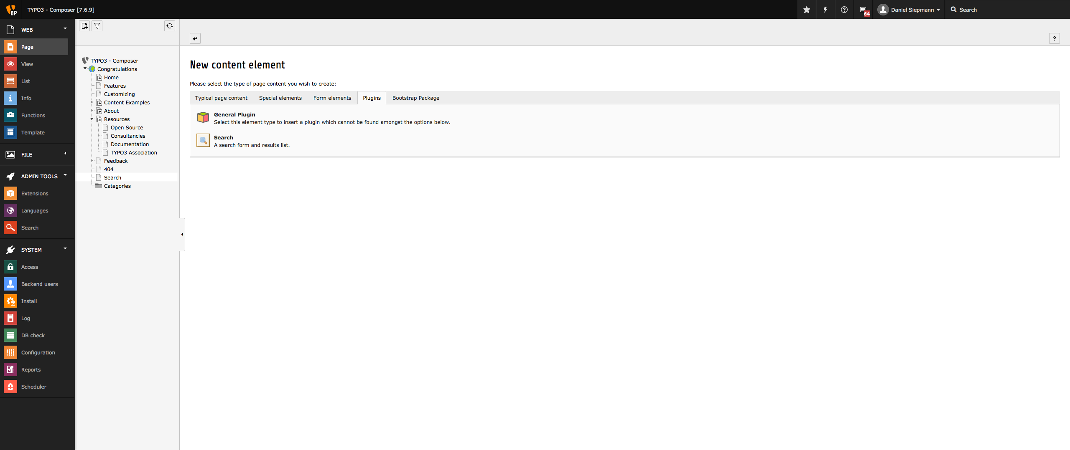
Task: Expand the Content Examples tree node
Action: click(92, 102)
